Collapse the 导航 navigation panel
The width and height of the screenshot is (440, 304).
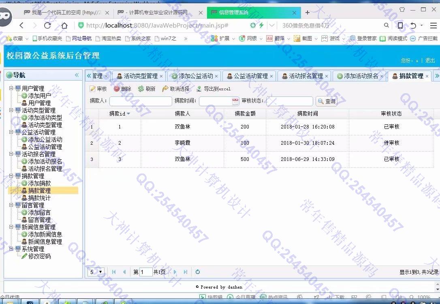(x=77, y=75)
